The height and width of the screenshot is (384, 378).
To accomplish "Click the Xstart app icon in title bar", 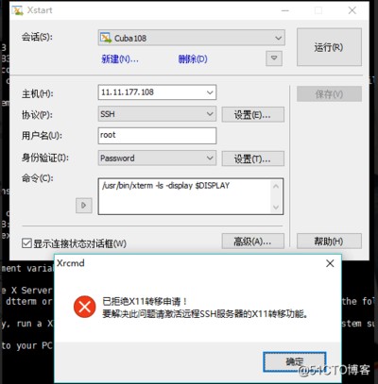I will click(x=17, y=10).
